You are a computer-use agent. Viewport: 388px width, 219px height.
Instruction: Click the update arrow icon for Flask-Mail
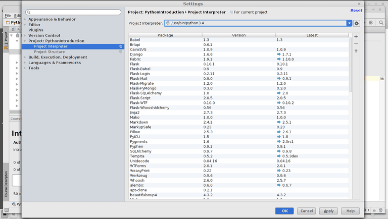coord(279,78)
